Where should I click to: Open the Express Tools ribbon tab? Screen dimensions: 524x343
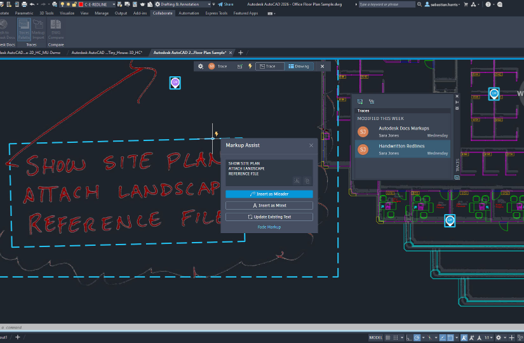(x=216, y=13)
